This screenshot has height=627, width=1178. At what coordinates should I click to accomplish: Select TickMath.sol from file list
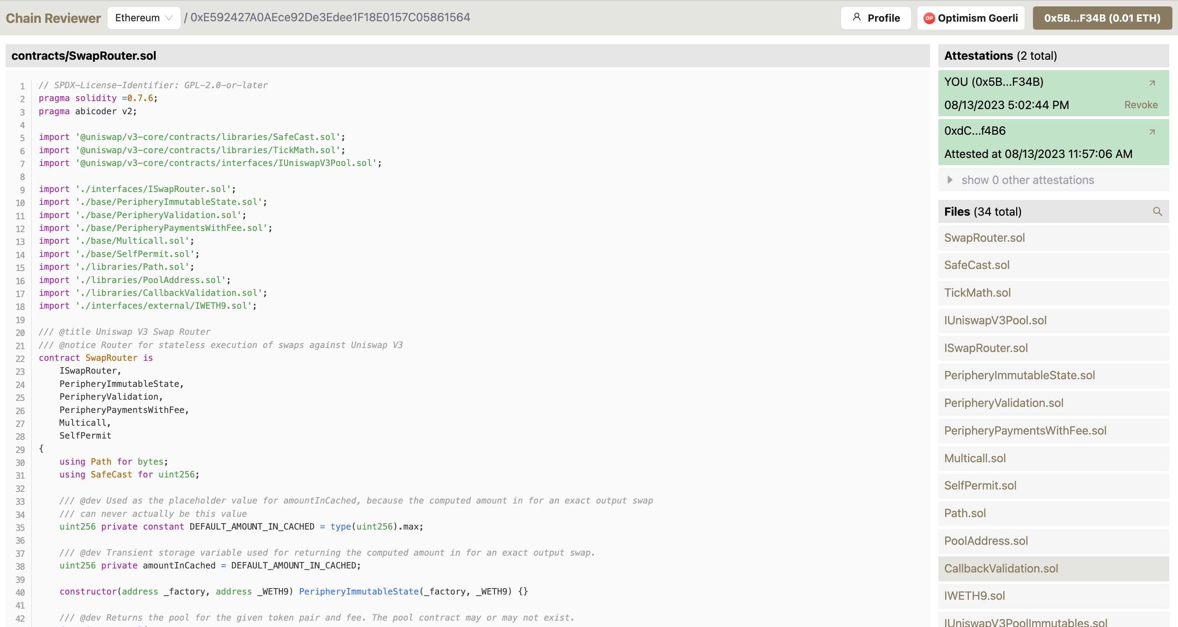click(x=978, y=292)
